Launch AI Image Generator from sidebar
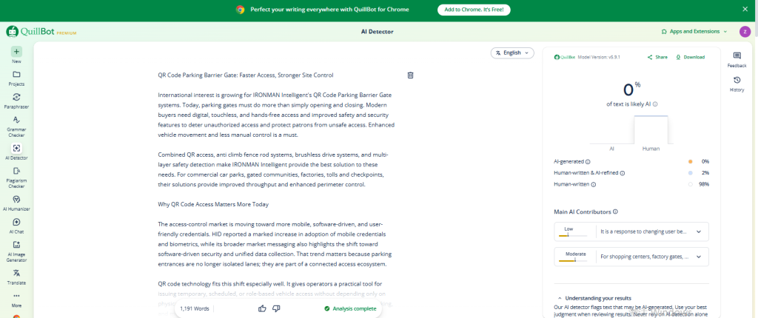The width and height of the screenshot is (758, 318). coord(16,251)
